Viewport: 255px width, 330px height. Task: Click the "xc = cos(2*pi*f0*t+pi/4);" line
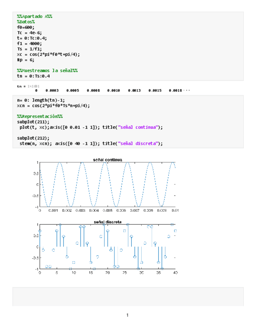tap(48, 54)
